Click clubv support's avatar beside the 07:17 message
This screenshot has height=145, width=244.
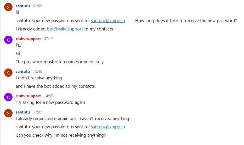point(8,40)
